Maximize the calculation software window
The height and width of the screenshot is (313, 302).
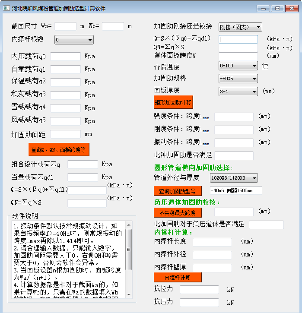277,9
